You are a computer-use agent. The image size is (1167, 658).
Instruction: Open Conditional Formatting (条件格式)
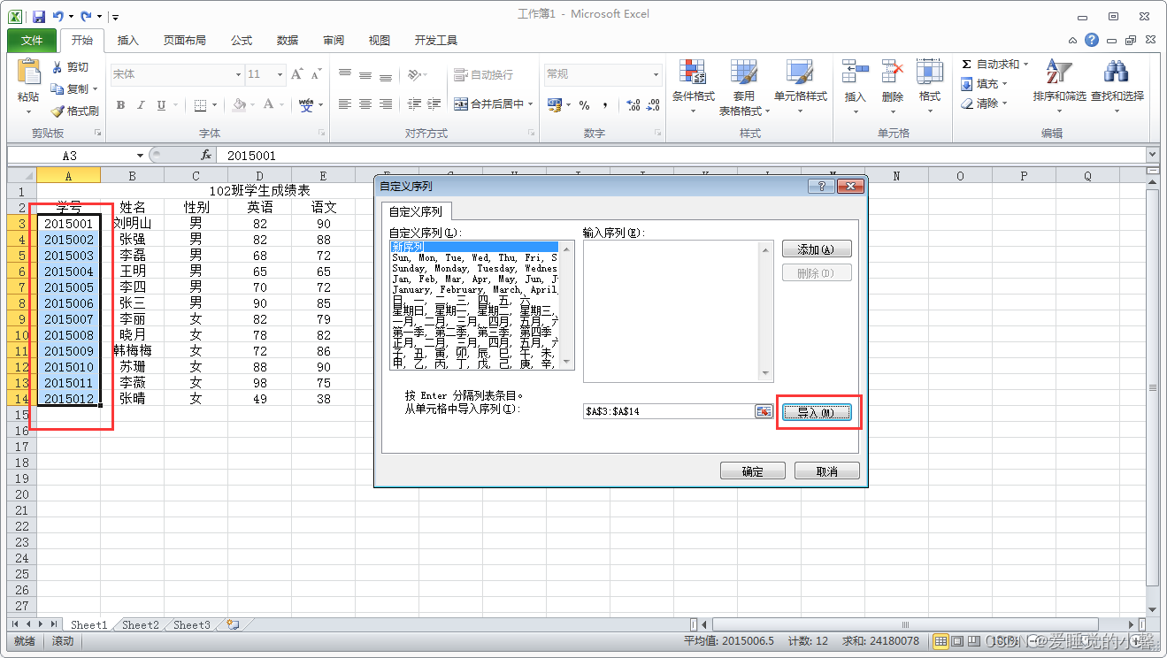693,87
